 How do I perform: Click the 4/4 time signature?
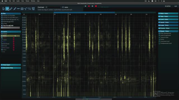pos(176,6)
